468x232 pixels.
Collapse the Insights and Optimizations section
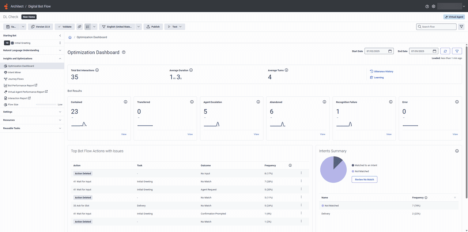(x=60, y=58)
